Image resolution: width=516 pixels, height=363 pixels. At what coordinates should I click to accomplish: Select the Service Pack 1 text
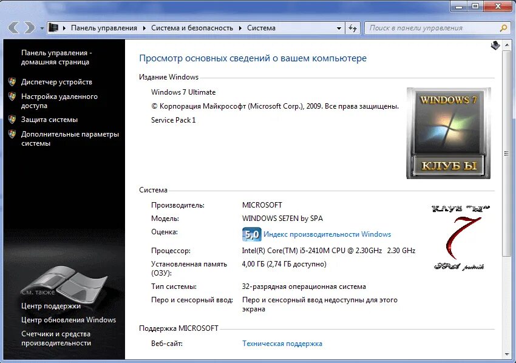[173, 120]
